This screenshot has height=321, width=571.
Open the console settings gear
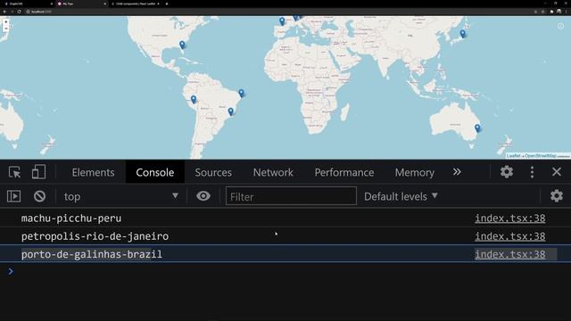point(557,196)
